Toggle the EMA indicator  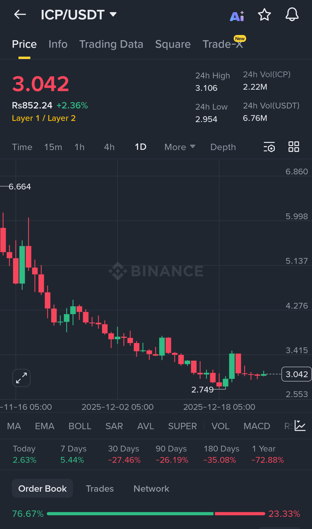point(45,426)
